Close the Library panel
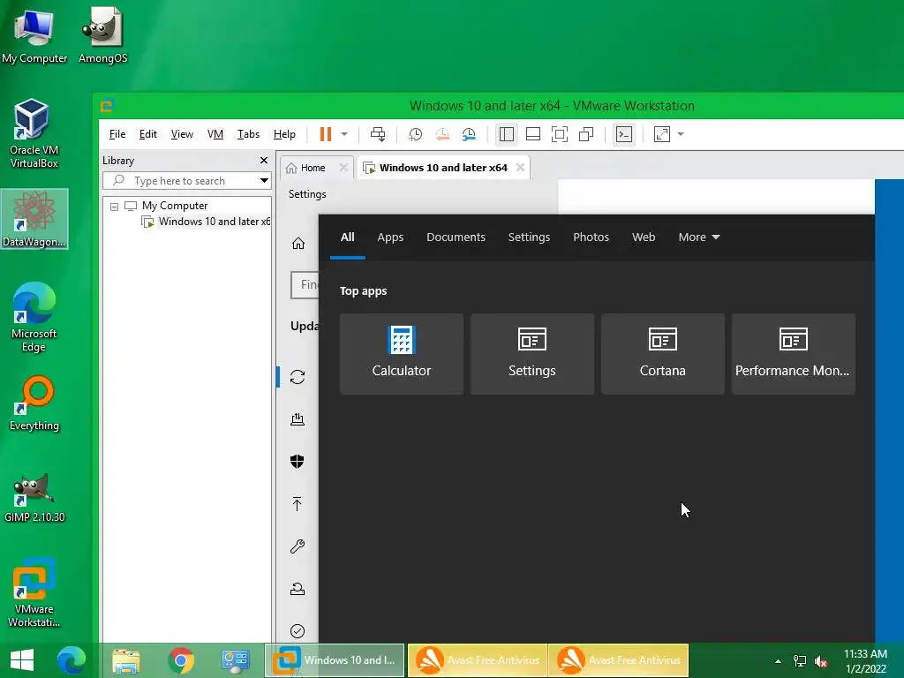The width and height of the screenshot is (904, 678). [x=263, y=161]
